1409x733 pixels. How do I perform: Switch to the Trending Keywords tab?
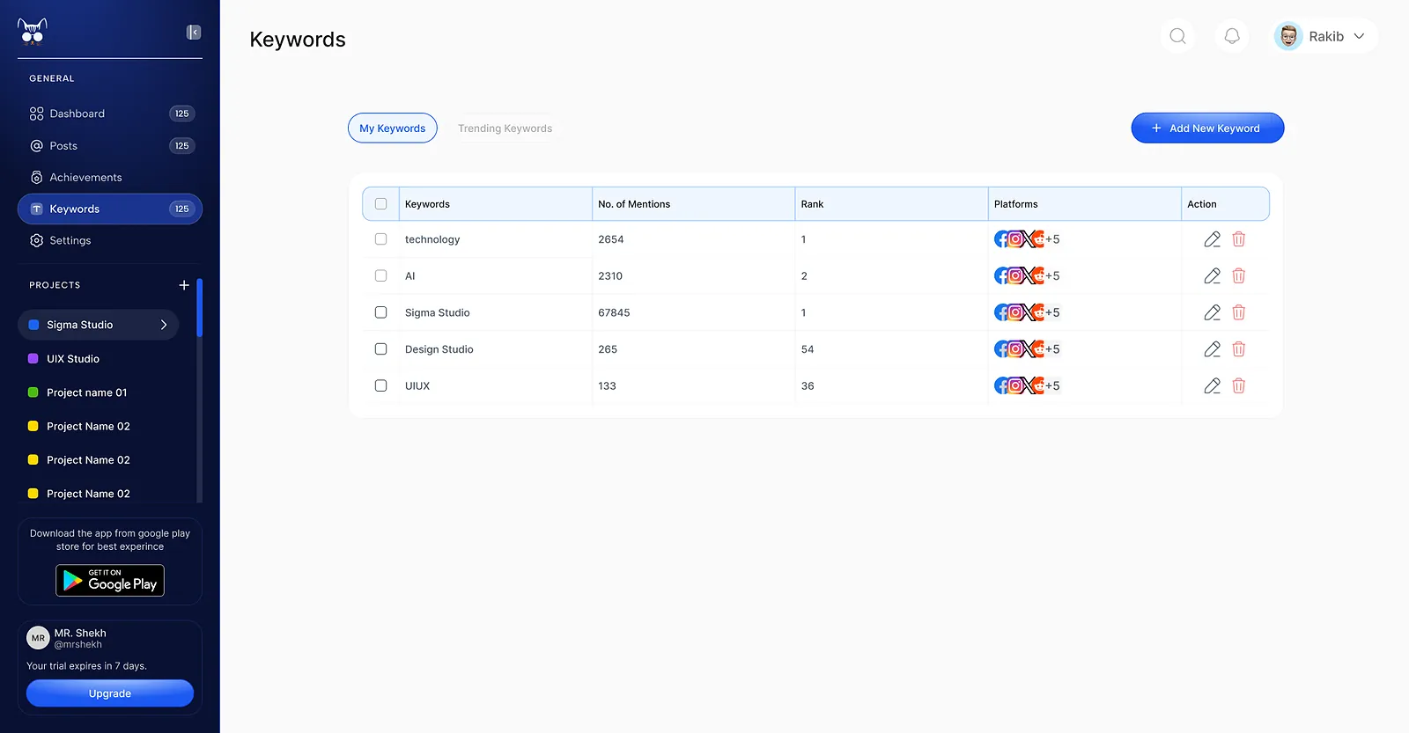pyautogui.click(x=505, y=128)
